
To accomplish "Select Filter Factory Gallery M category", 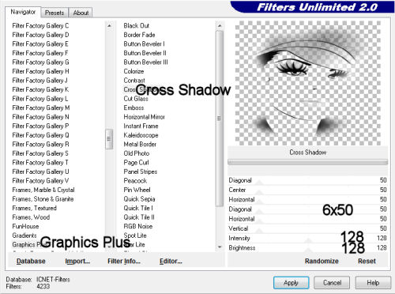I will pos(41,107).
